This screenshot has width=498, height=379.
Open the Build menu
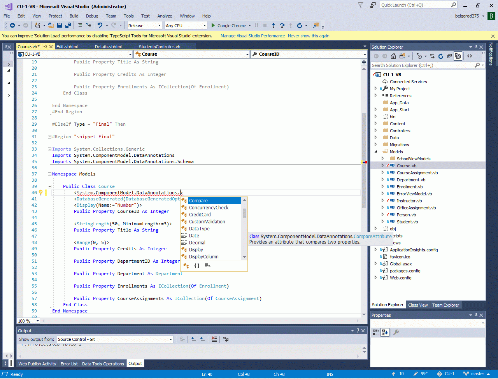74,16
